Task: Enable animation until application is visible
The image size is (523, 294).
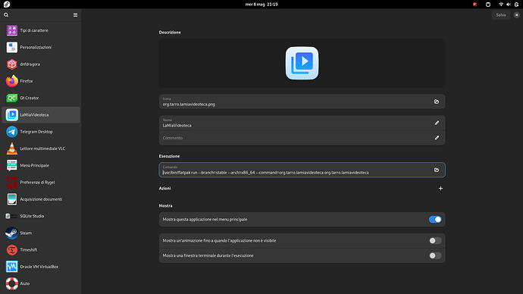Action: click(x=435, y=241)
